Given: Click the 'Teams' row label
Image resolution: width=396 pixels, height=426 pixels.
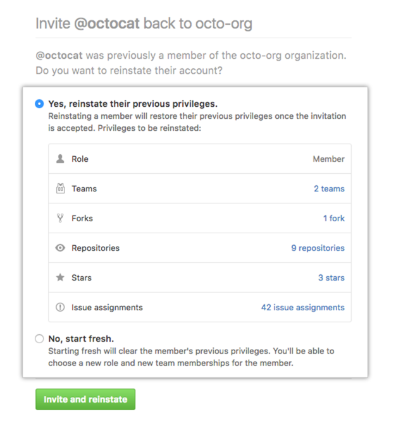Looking at the screenshot, I should [x=84, y=188].
